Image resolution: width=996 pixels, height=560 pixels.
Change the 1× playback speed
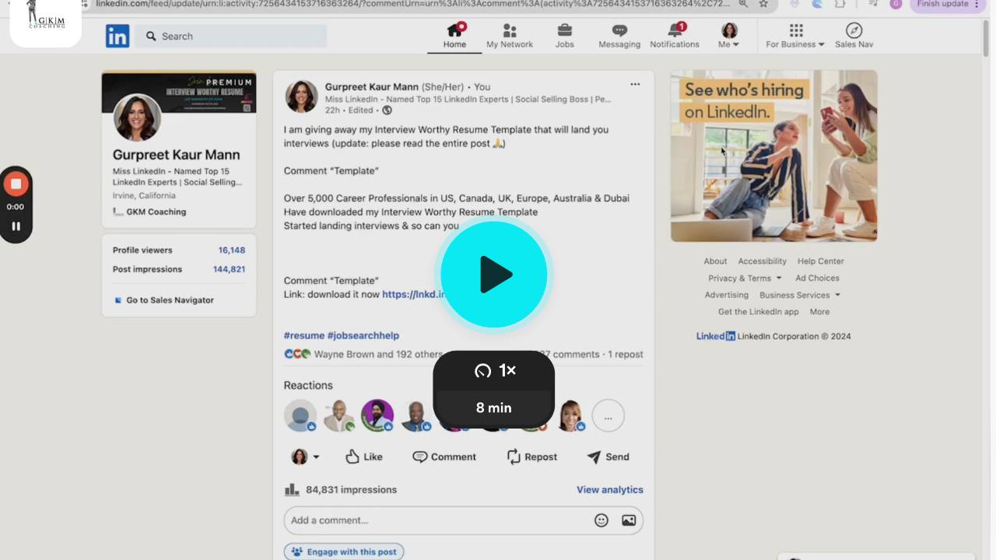[494, 371]
